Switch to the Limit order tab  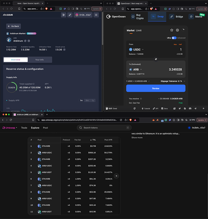(139, 30)
